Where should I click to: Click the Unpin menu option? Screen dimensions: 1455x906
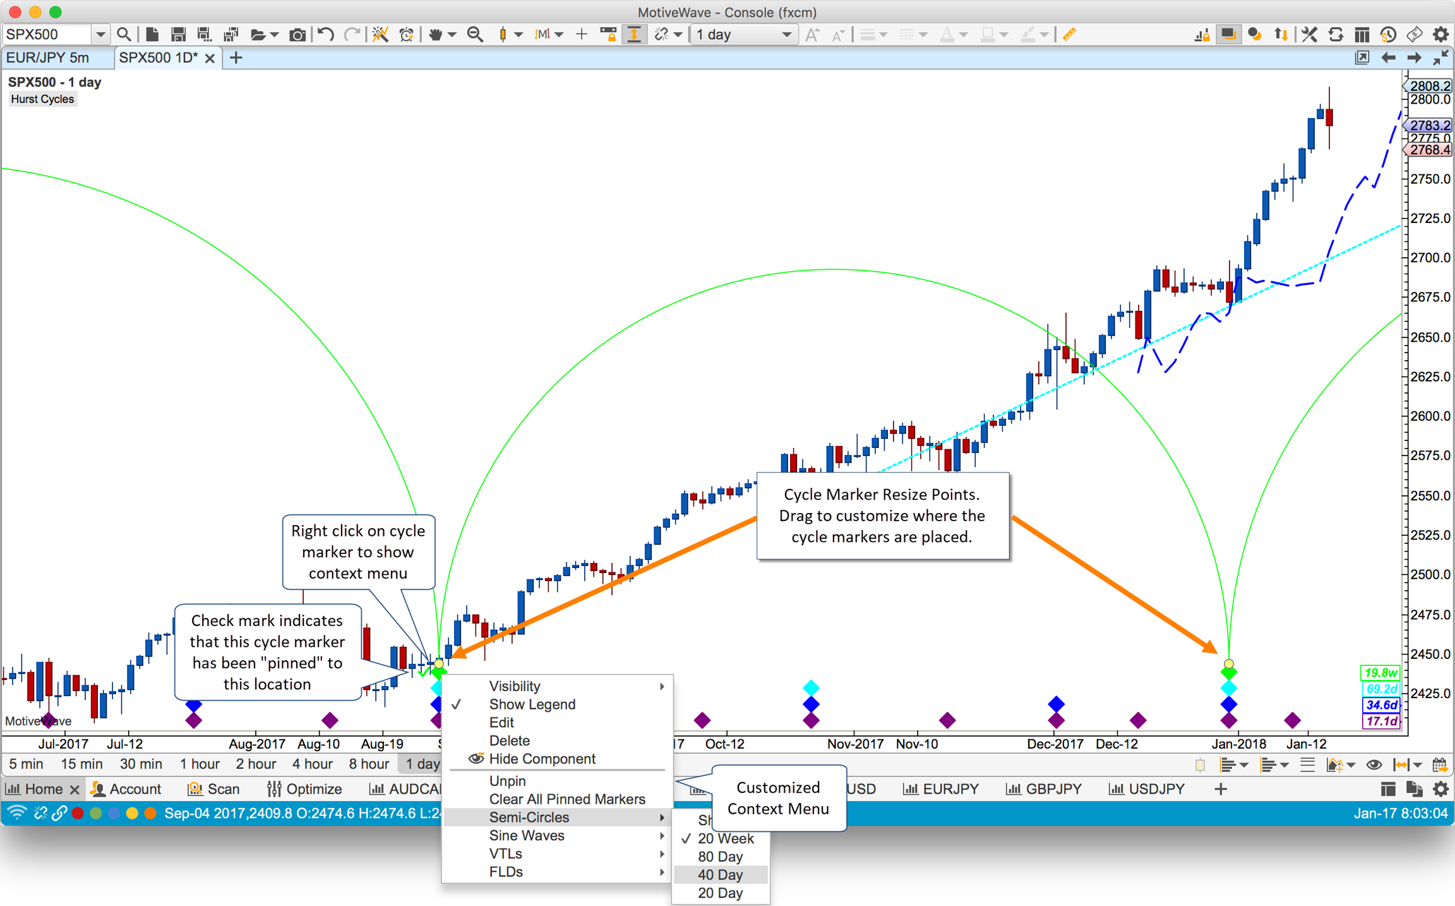[507, 781]
